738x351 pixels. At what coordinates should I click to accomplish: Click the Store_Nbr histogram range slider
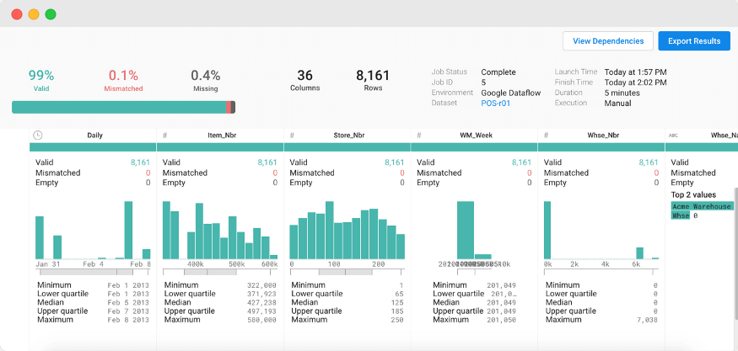[347, 272]
